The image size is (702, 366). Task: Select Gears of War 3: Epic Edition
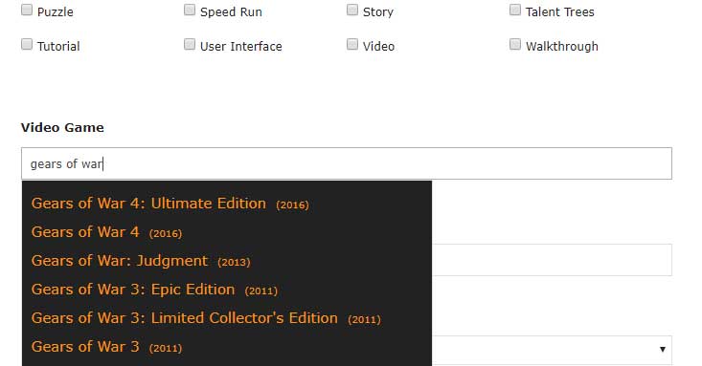tap(154, 290)
